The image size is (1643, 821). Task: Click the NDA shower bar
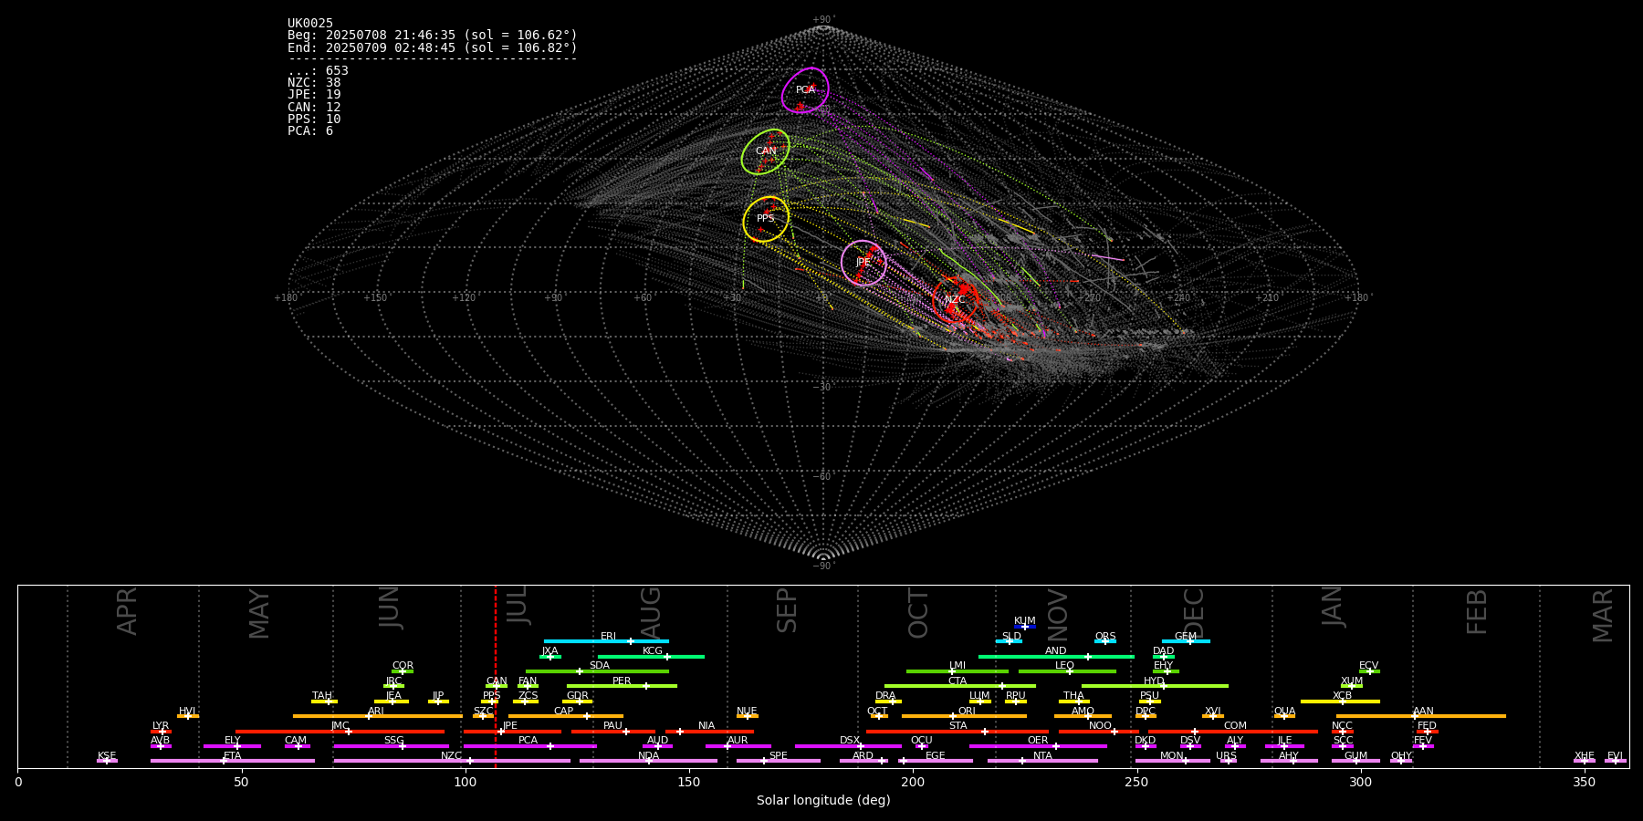tap(648, 761)
